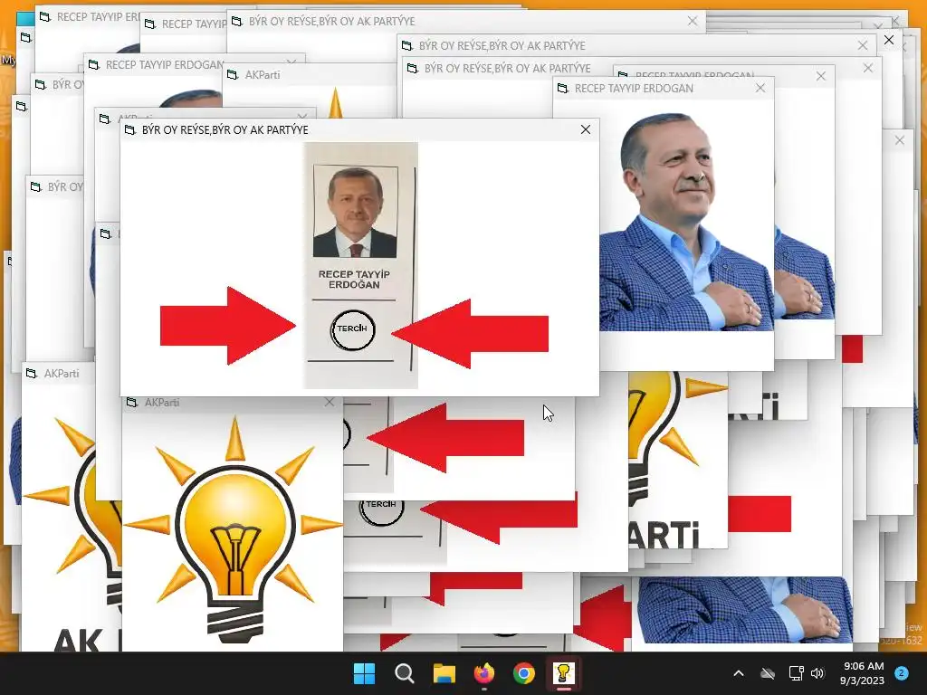Switch to Firefox in the taskbar
This screenshot has width=927, height=695.
click(484, 673)
